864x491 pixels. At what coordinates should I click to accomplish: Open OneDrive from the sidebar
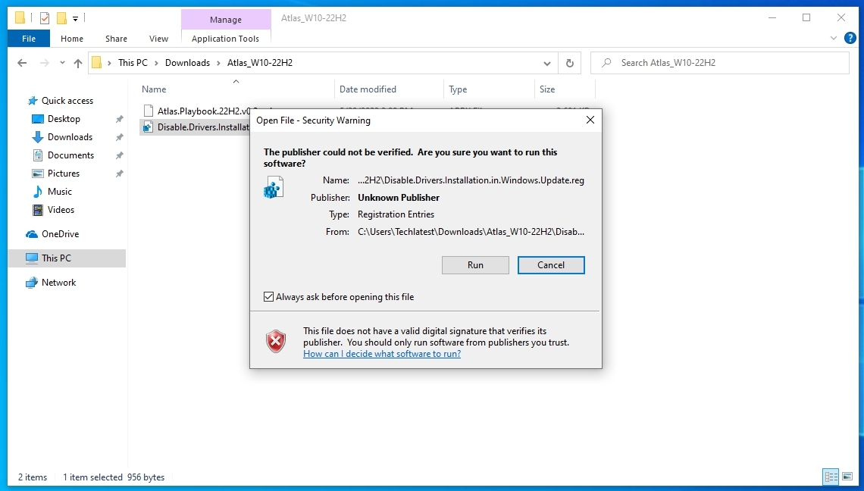coord(61,233)
